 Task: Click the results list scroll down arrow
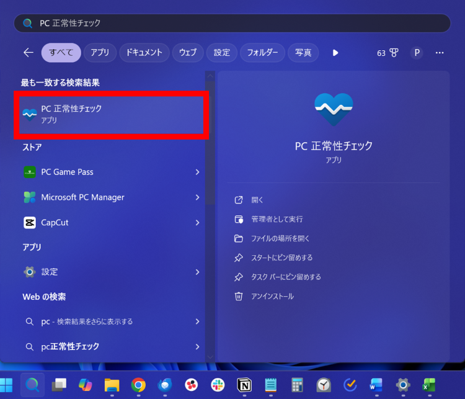tap(210, 357)
